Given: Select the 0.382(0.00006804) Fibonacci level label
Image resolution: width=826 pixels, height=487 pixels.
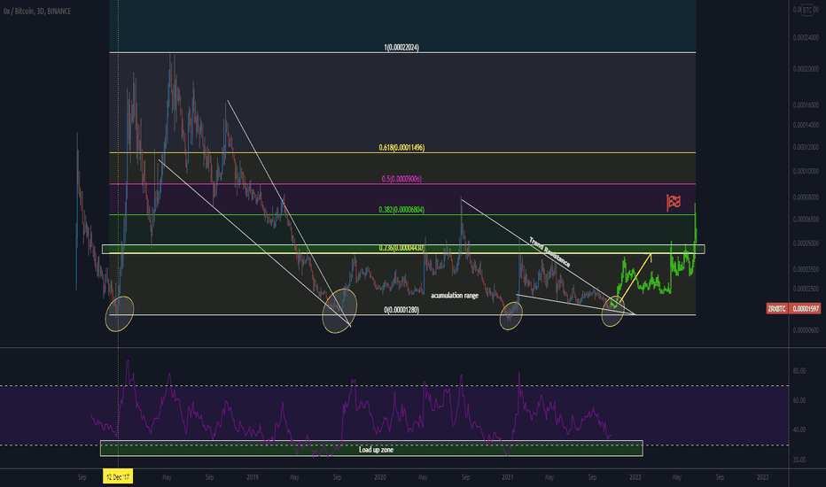Looking at the screenshot, I should pyautogui.click(x=401, y=210).
